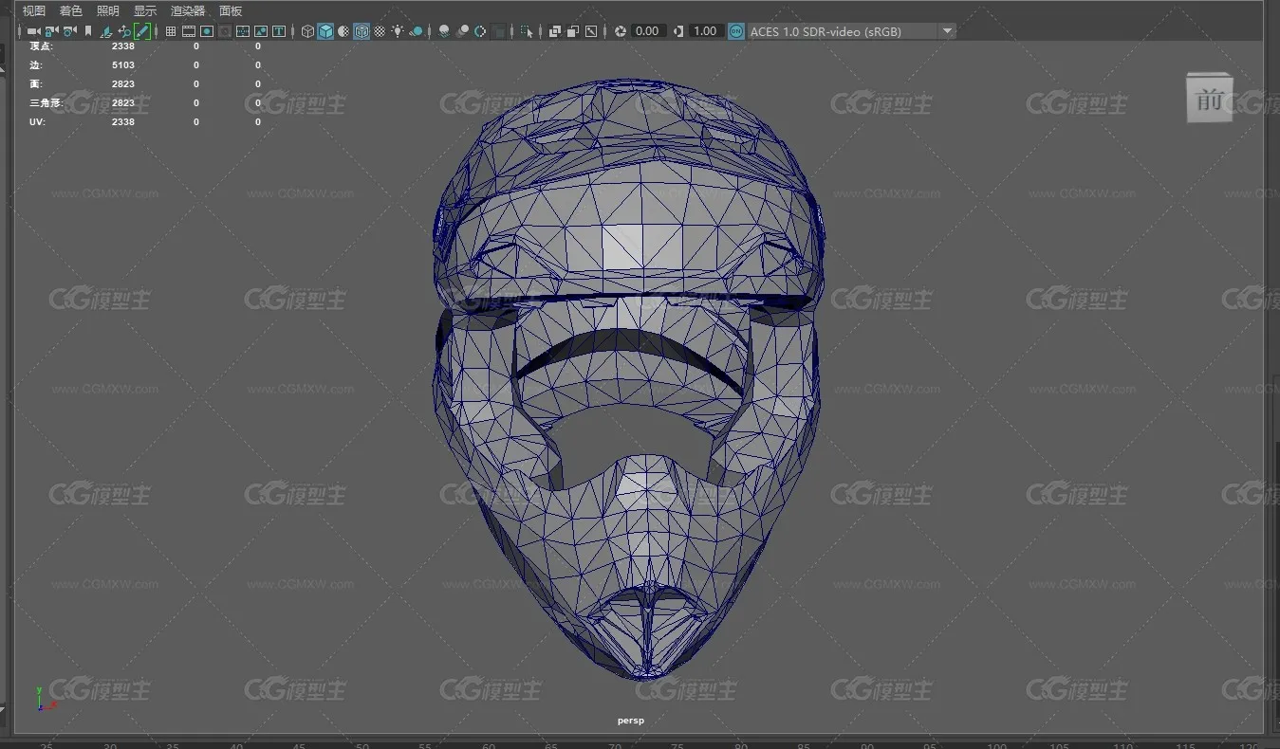This screenshot has height=749, width=1280.
Task: Click X-Ray Active Components icon
Action: point(573,31)
